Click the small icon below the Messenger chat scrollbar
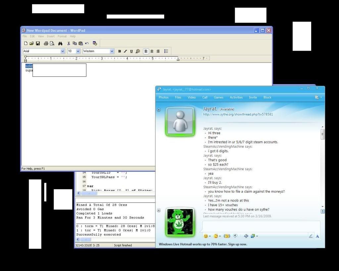 pyautogui.click(x=322, y=211)
